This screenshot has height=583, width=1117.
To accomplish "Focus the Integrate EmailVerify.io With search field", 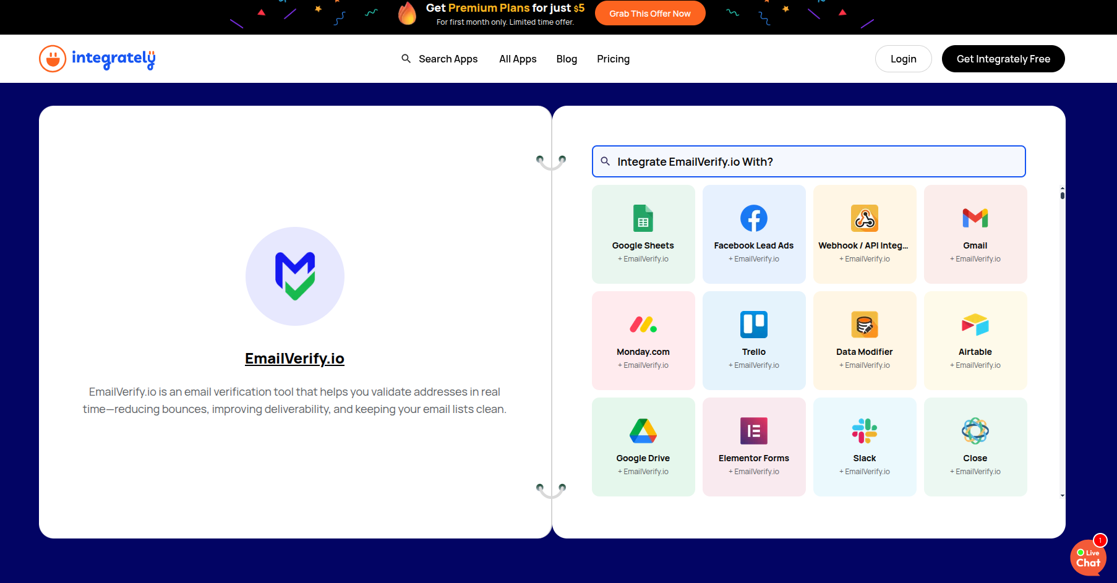I will (809, 161).
